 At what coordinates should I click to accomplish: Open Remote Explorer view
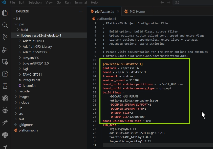pyautogui.click(x=5, y=62)
